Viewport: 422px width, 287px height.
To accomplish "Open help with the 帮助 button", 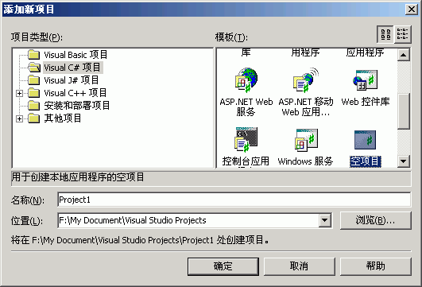I will pyautogui.click(x=376, y=266).
